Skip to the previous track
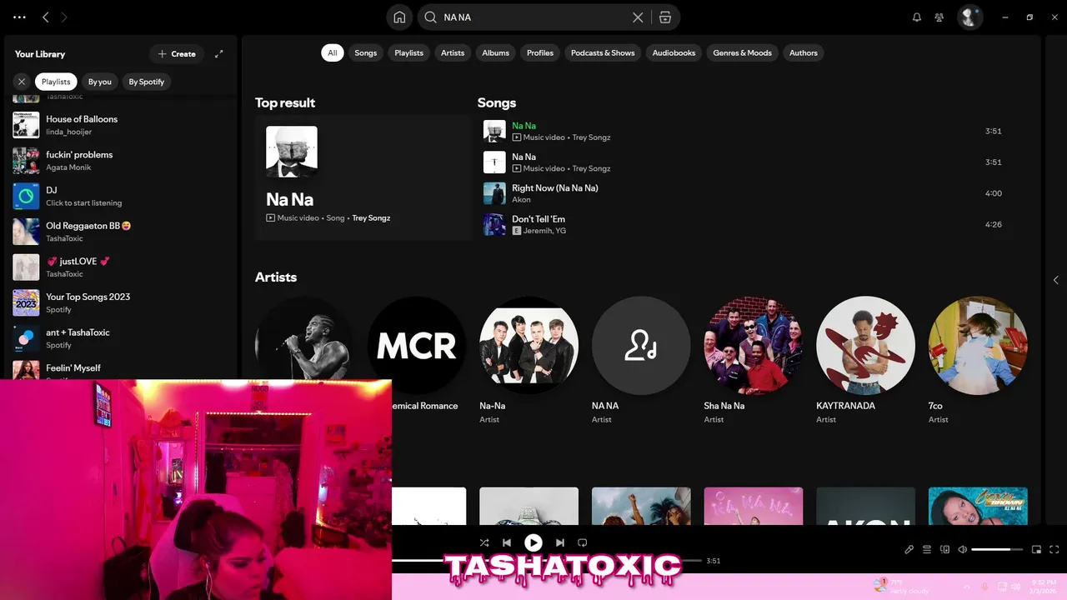 [507, 542]
